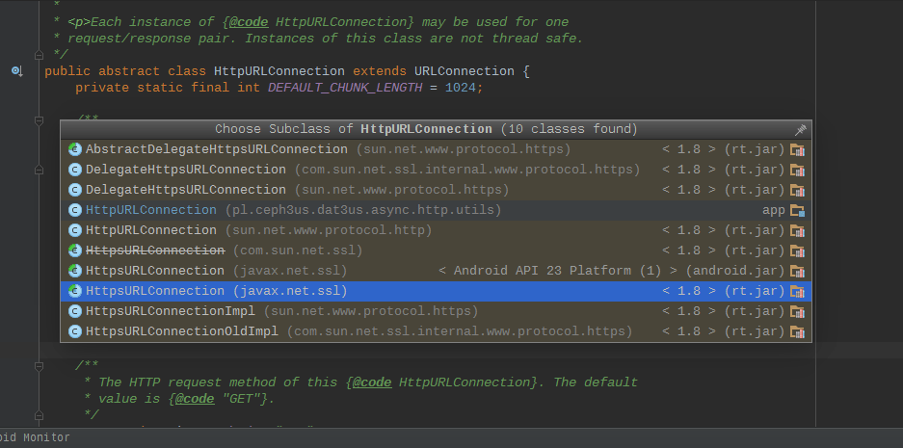Viewport: 903px width, 448px height.
Task: Choose HttpsURLConnectionOldImpl from the list
Action: tap(436, 331)
